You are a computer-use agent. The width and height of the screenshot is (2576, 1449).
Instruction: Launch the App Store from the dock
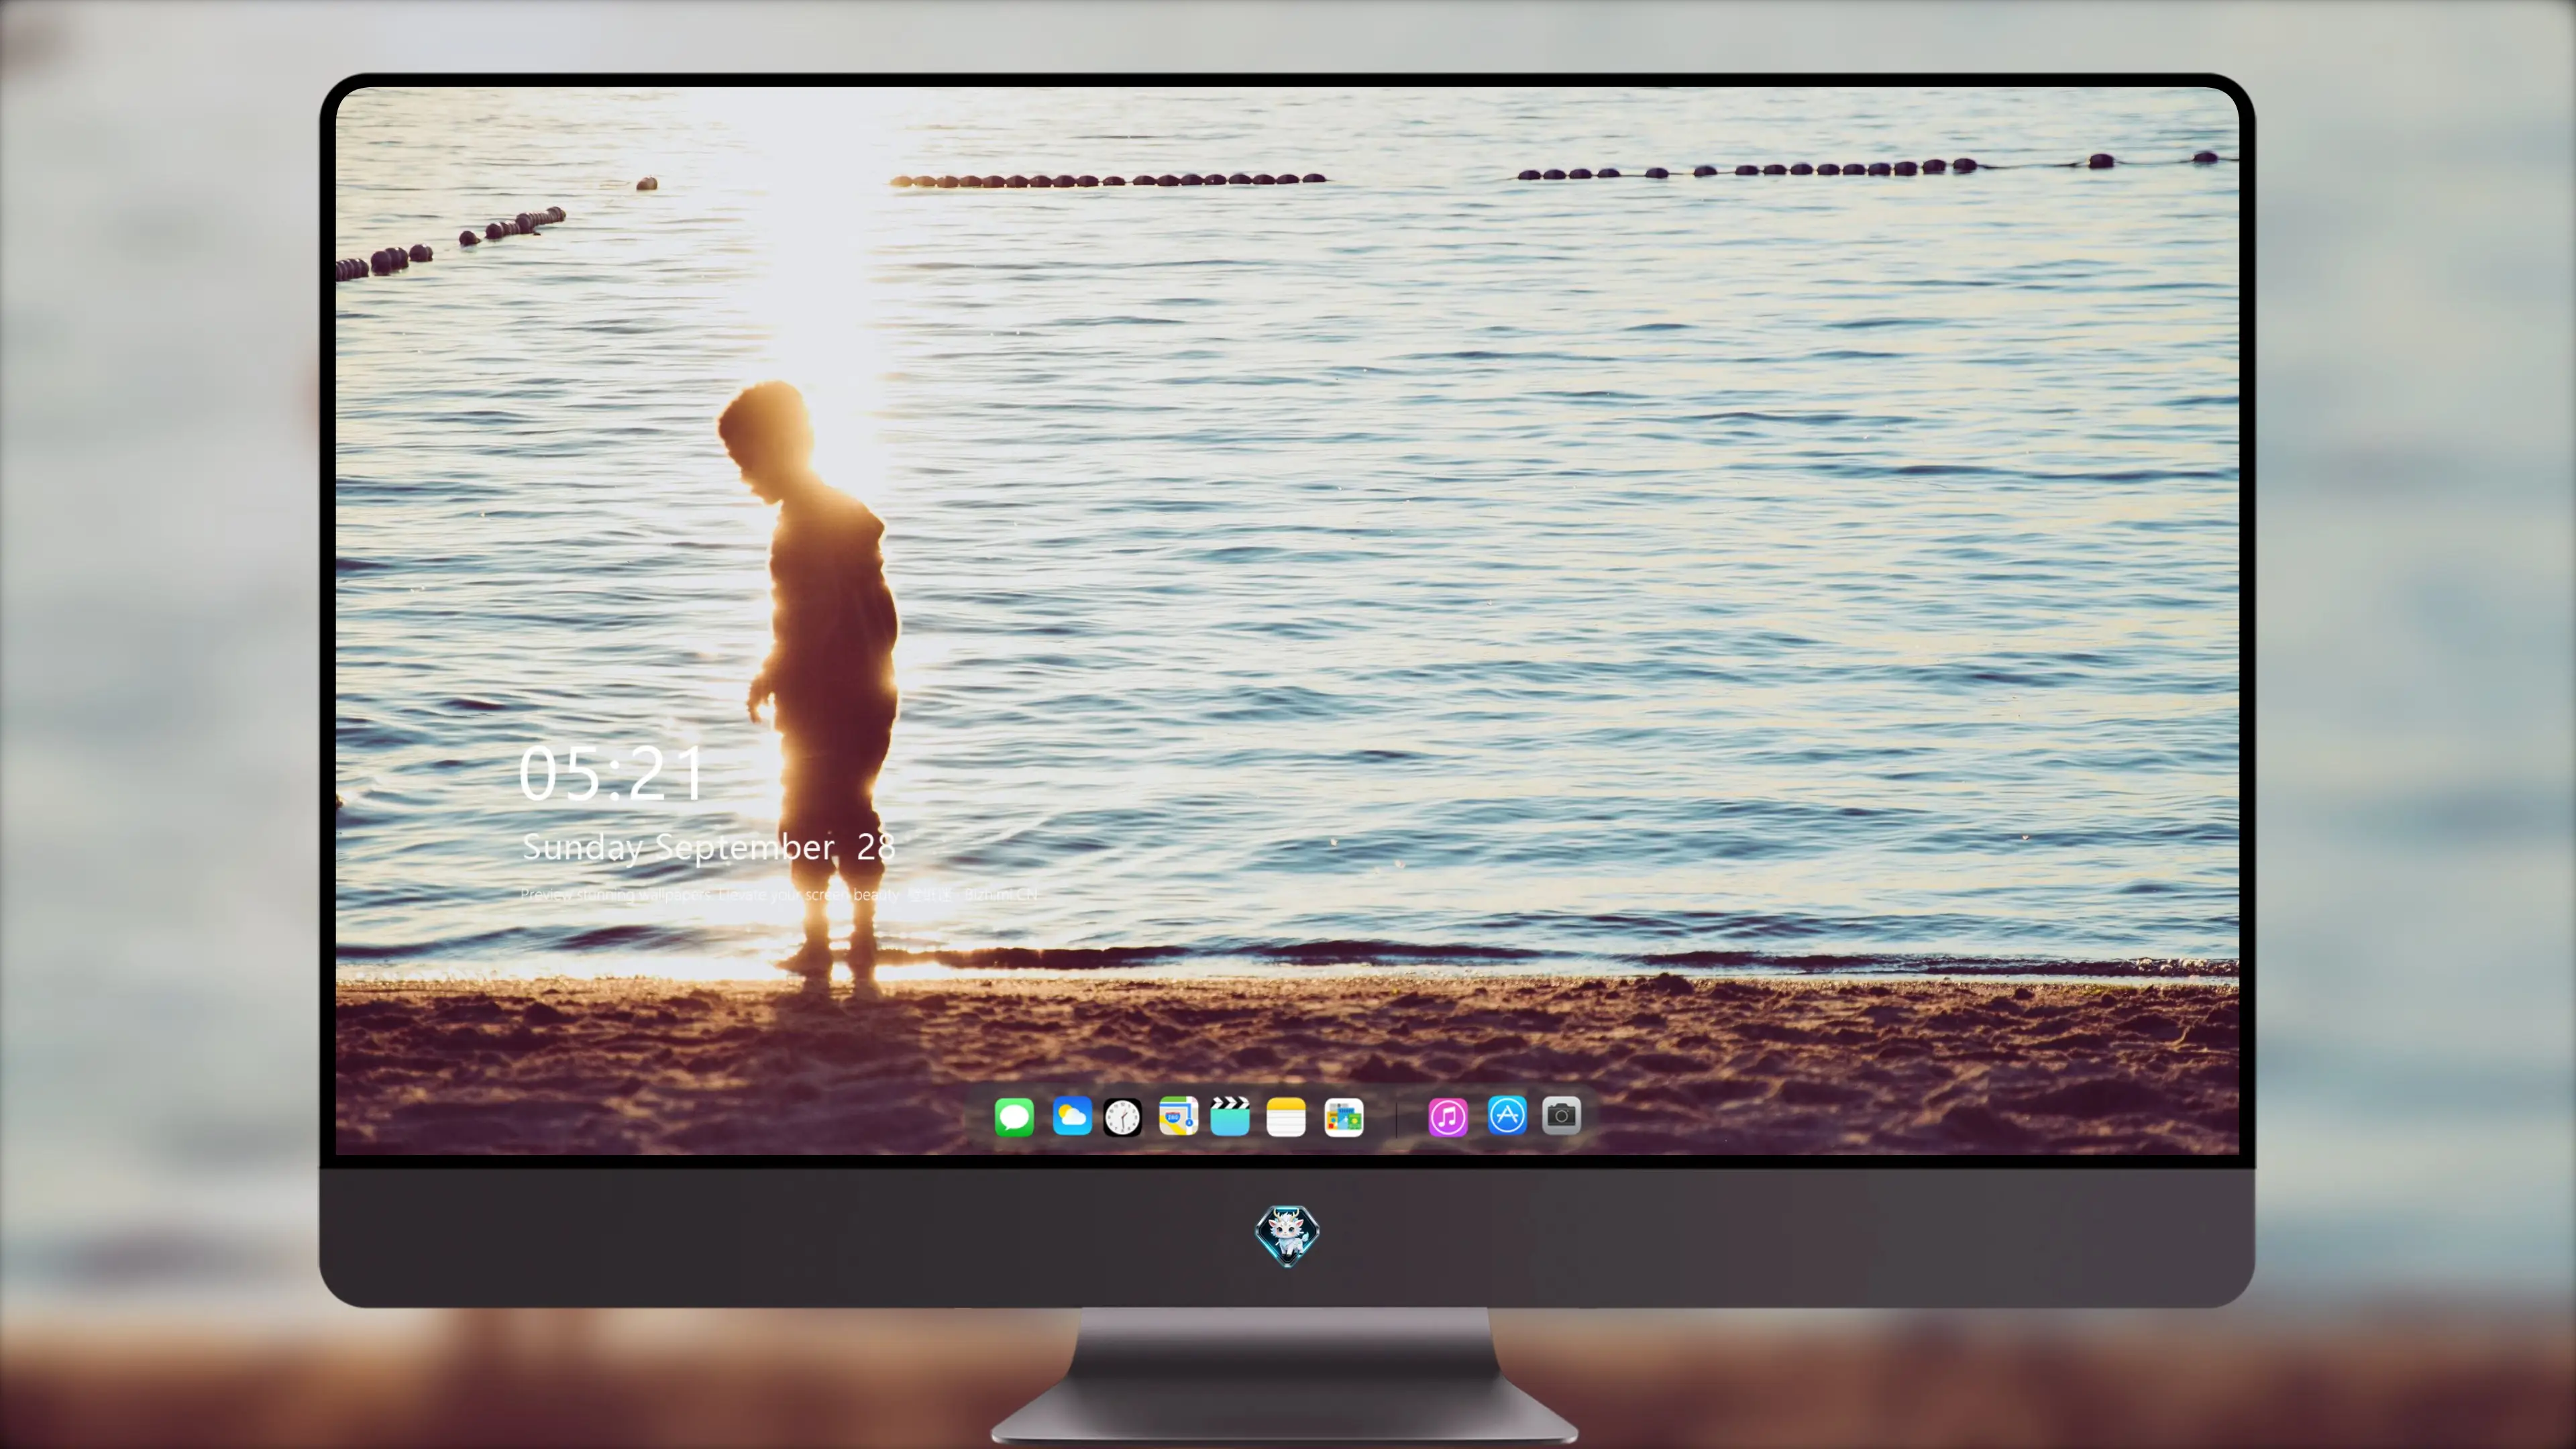(1507, 1115)
